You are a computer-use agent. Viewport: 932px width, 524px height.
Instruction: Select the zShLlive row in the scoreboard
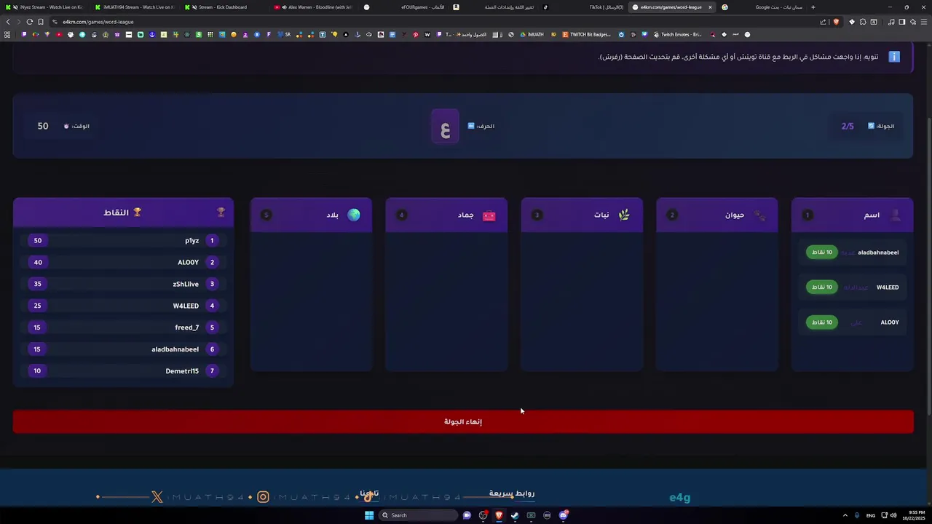(123, 284)
